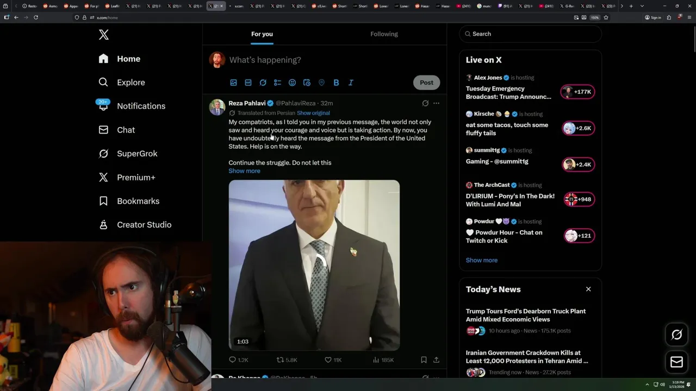Screen dimensions: 696x391
Task: Add an image to the new post
Action: (x=233, y=83)
